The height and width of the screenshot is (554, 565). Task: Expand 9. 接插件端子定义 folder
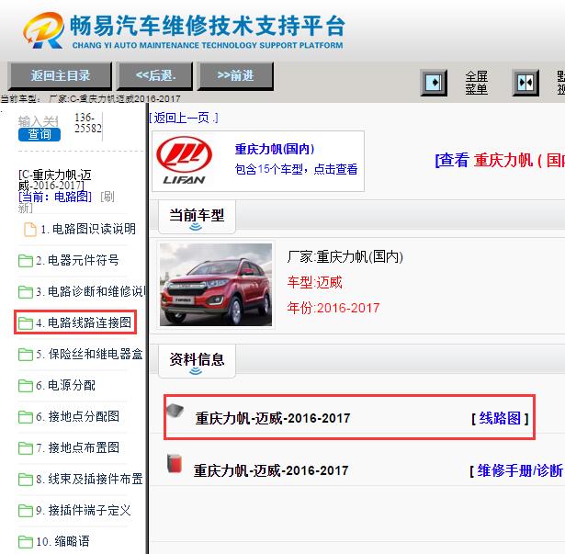point(84,511)
